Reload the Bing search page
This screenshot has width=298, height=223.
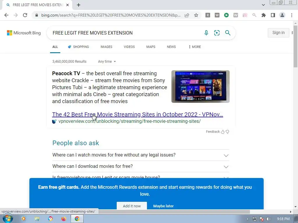[25, 15]
